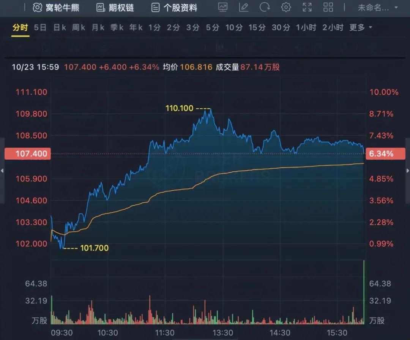The image size is (410, 340).
Task: Open the 期权链 option chain icon
Action: [101, 8]
